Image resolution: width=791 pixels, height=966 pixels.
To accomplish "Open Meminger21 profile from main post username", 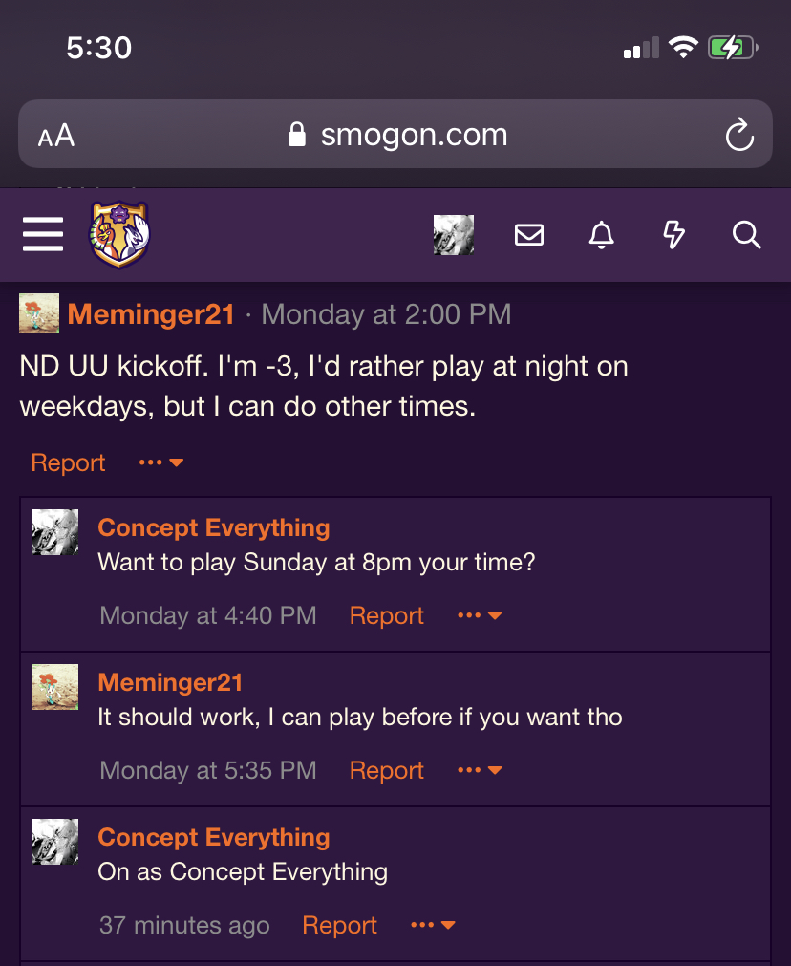I will coord(151,314).
